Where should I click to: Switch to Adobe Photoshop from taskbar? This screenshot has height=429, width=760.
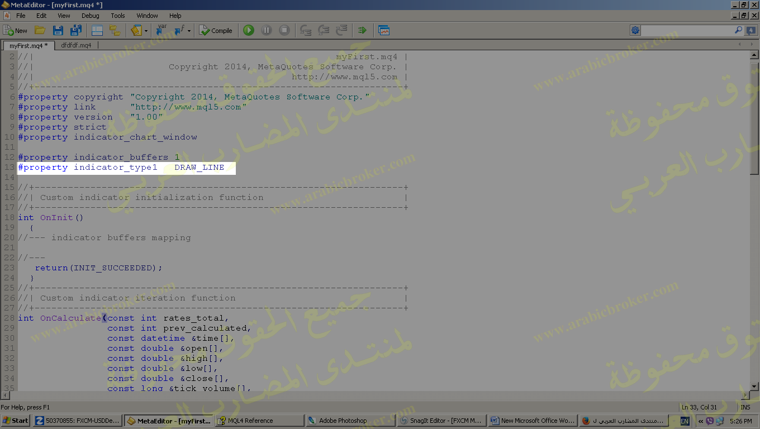351,421
